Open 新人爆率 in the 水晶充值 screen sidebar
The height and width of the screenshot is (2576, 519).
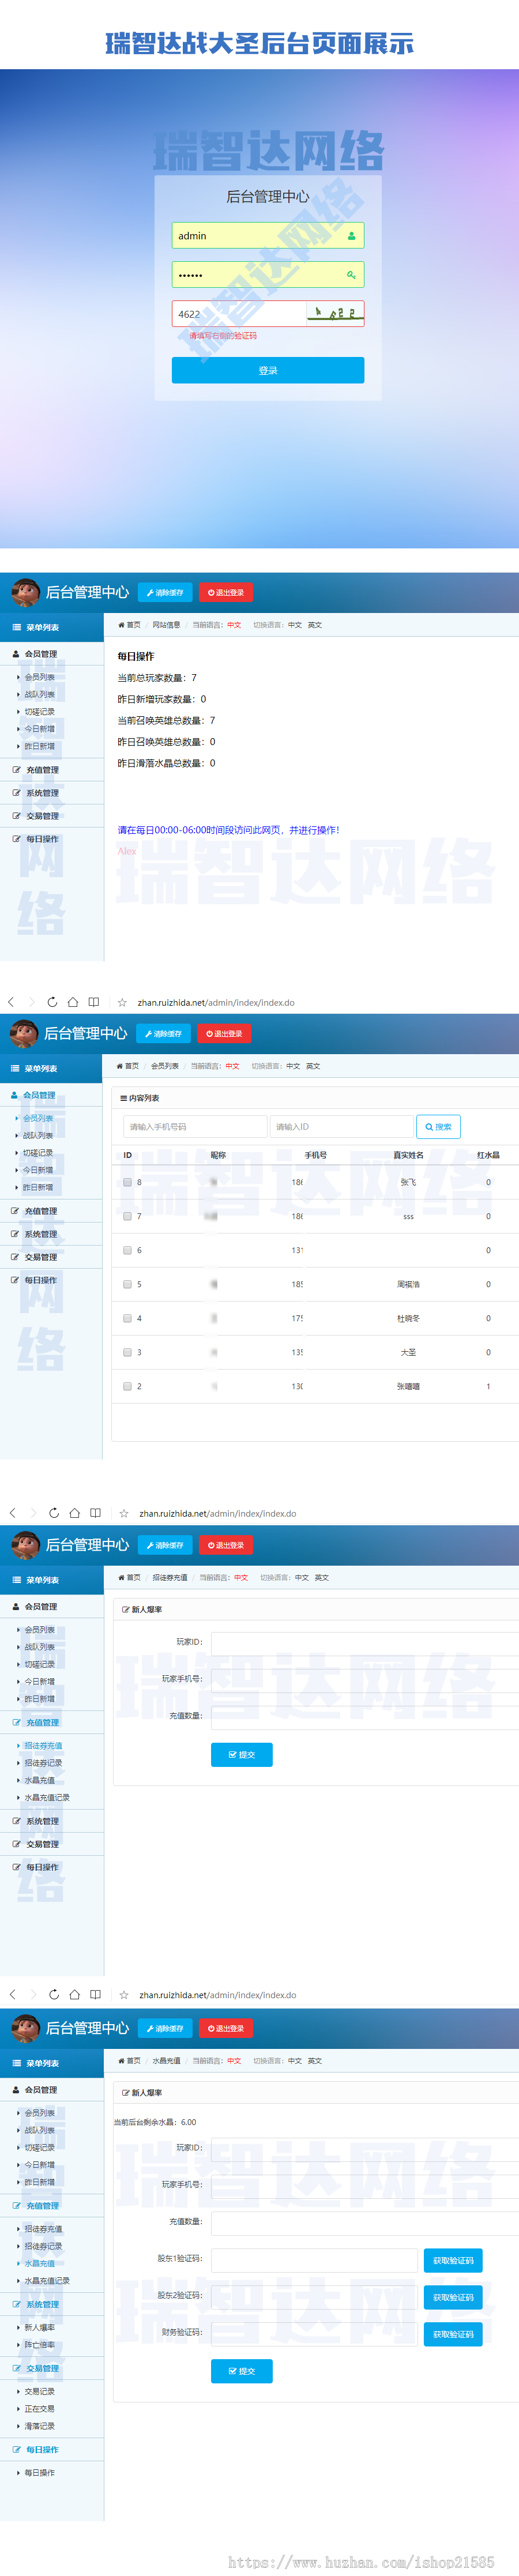[x=40, y=2327]
